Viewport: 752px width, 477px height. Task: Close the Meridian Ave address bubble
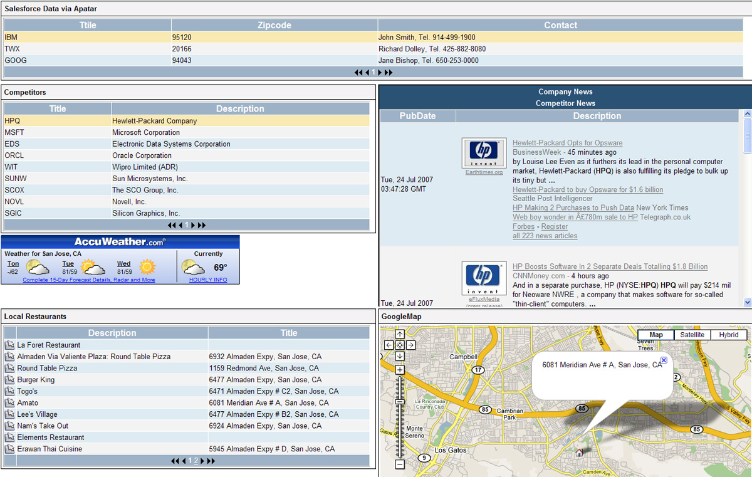(x=664, y=360)
